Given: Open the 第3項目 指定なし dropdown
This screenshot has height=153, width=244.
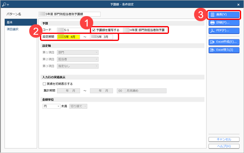Looking at the screenshot, I should [77, 66].
